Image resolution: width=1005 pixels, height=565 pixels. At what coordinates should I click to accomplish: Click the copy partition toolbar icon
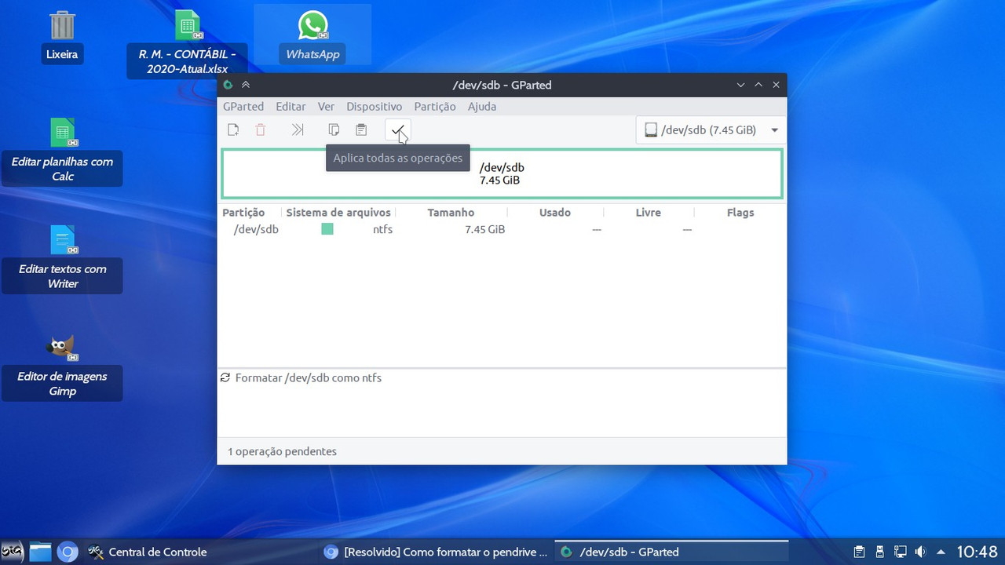pos(334,130)
